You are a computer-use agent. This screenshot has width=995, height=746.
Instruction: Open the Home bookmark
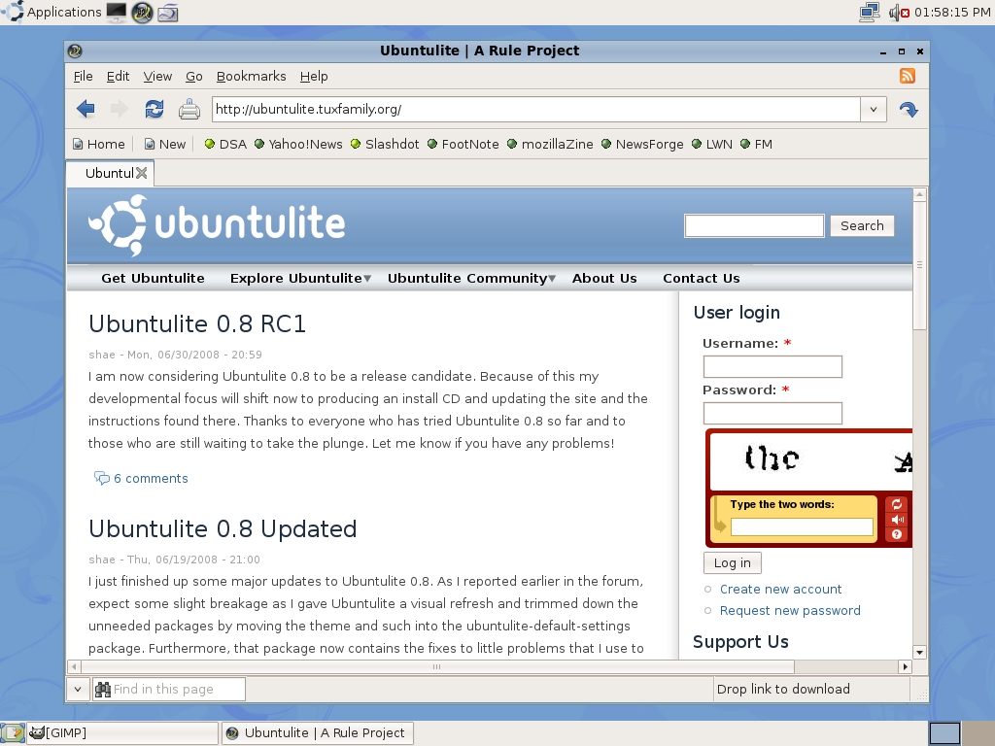point(98,144)
